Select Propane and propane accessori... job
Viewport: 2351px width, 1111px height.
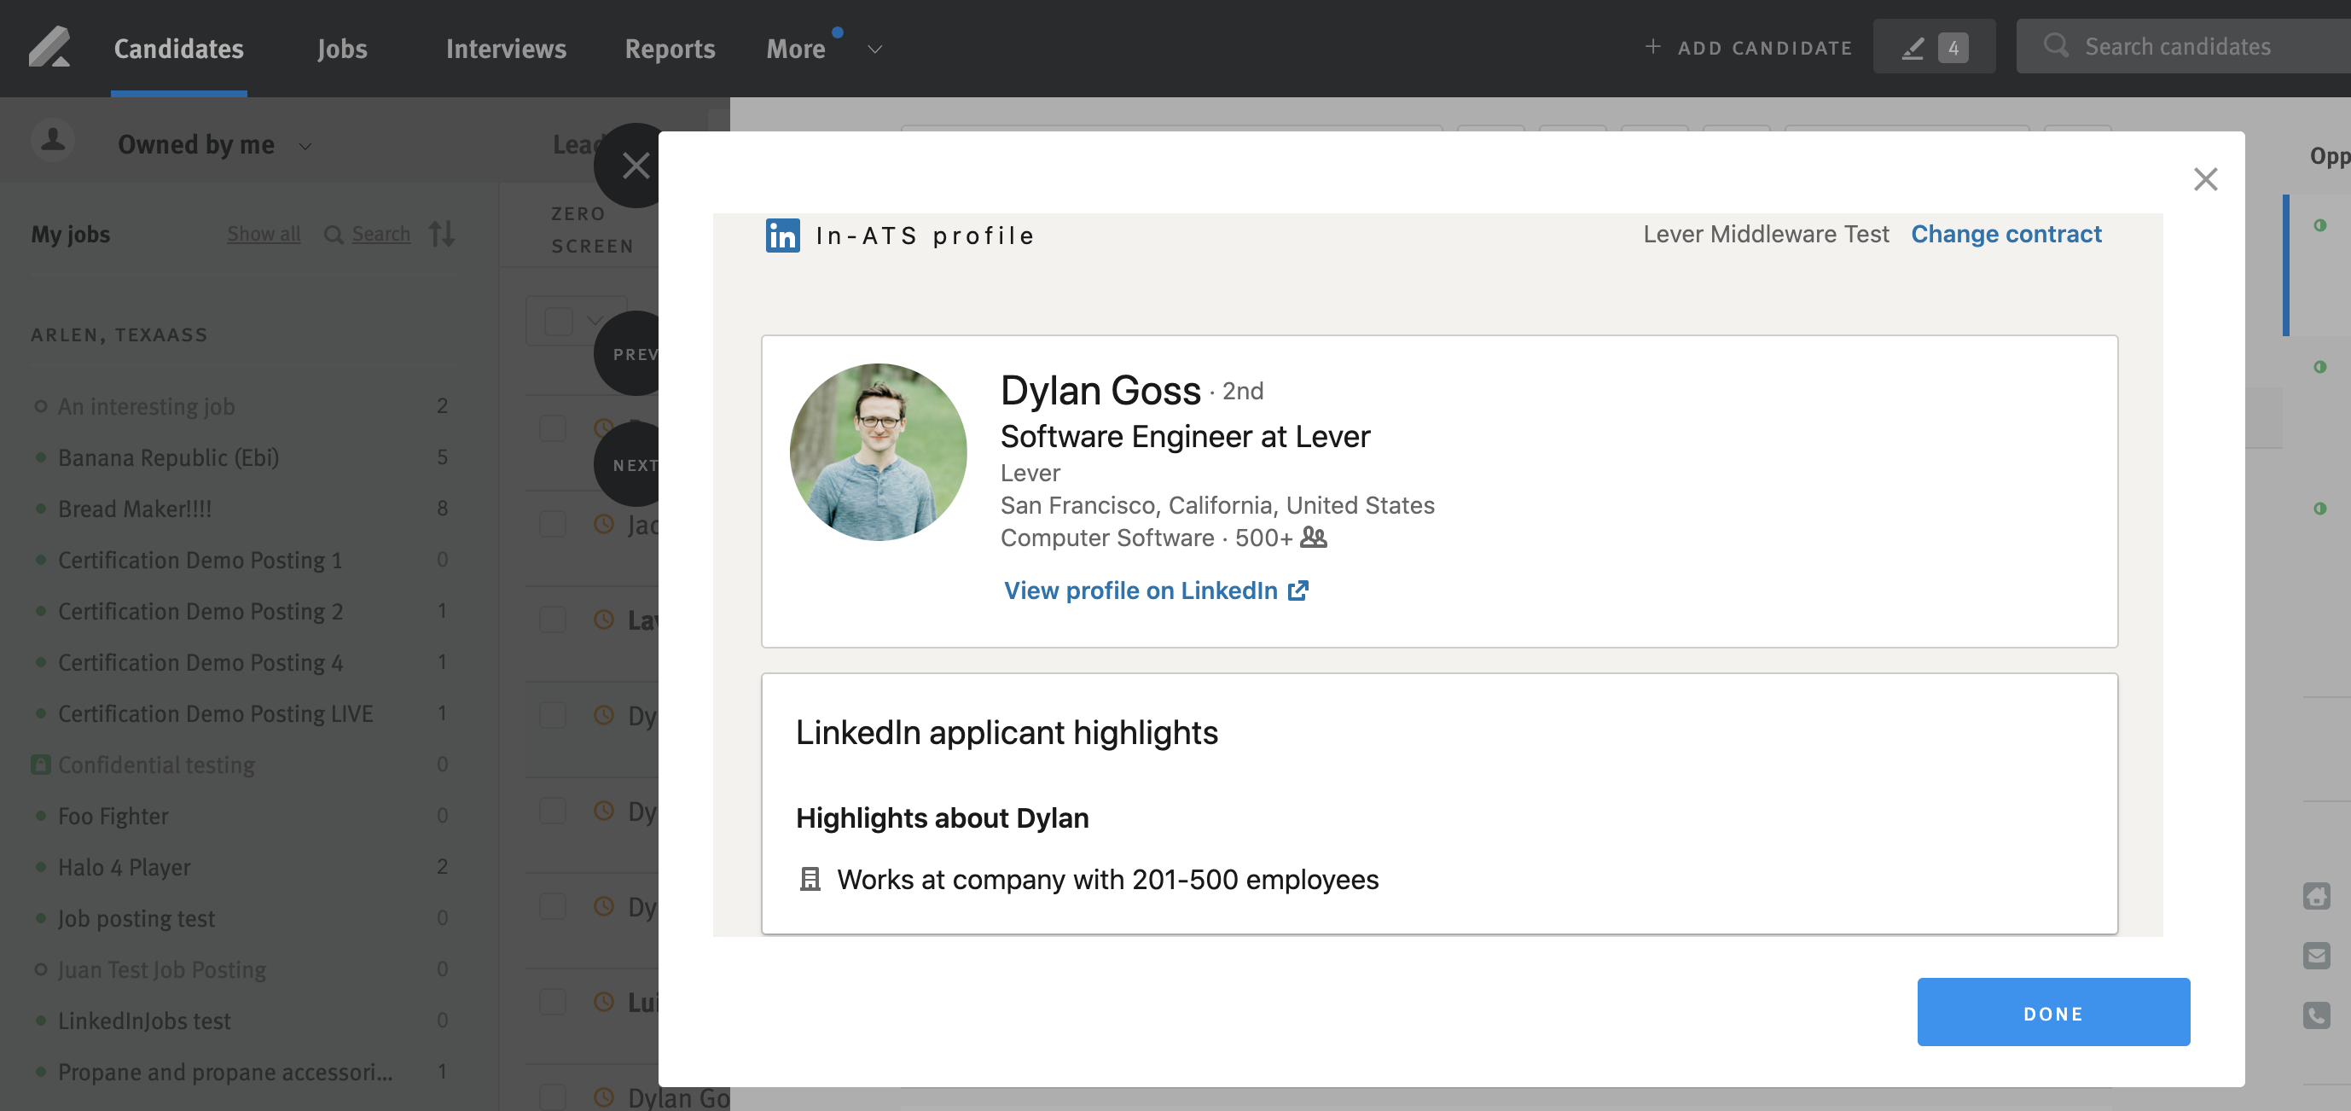pos(225,1071)
